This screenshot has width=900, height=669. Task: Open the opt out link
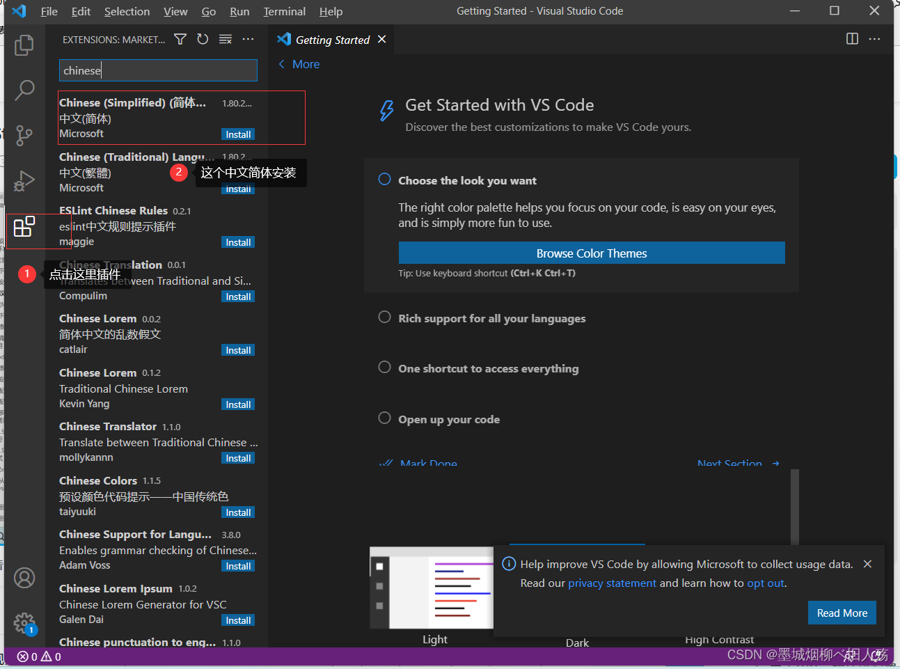click(766, 583)
